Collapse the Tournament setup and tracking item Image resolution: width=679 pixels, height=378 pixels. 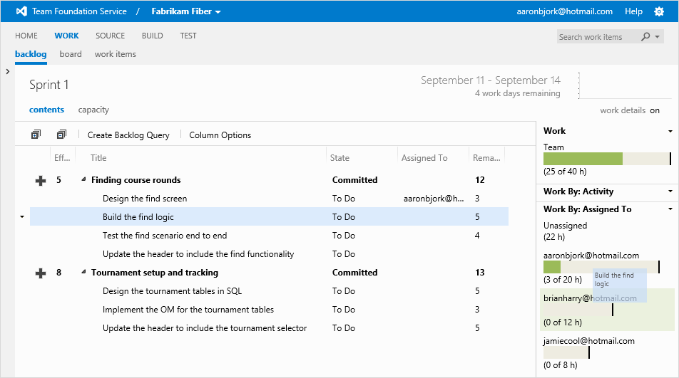(x=83, y=272)
